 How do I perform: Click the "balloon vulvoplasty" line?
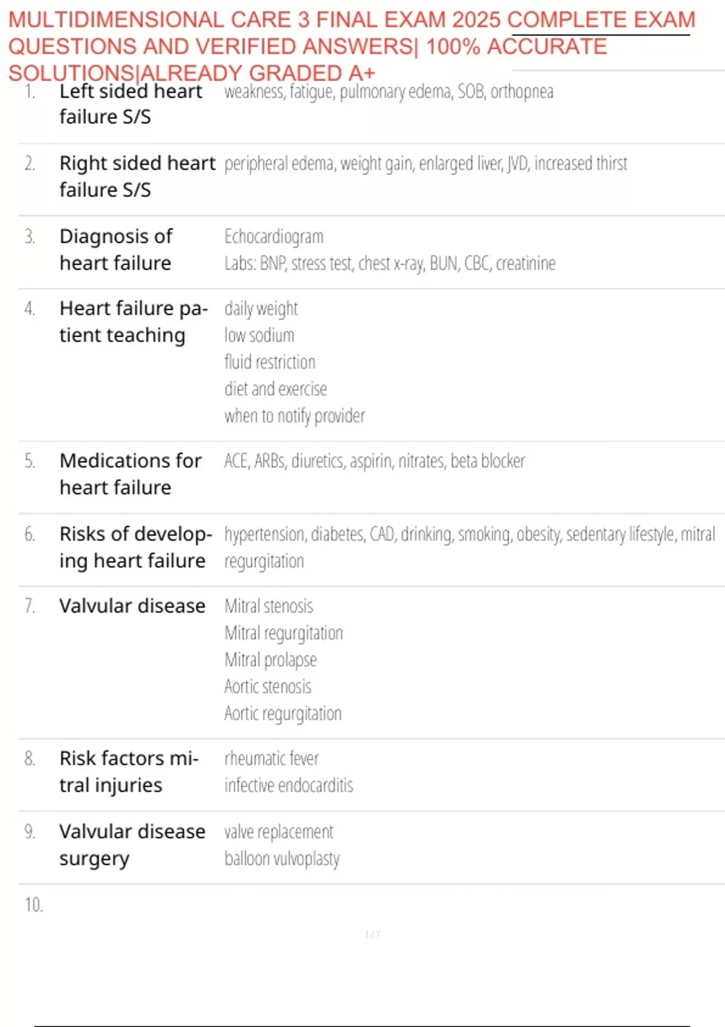click(282, 858)
